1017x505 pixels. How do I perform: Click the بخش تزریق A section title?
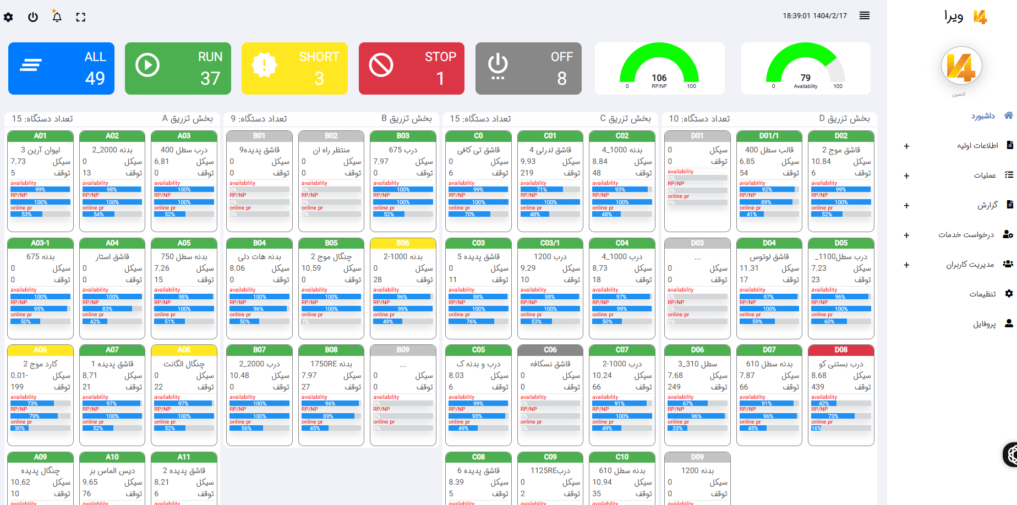coord(187,118)
